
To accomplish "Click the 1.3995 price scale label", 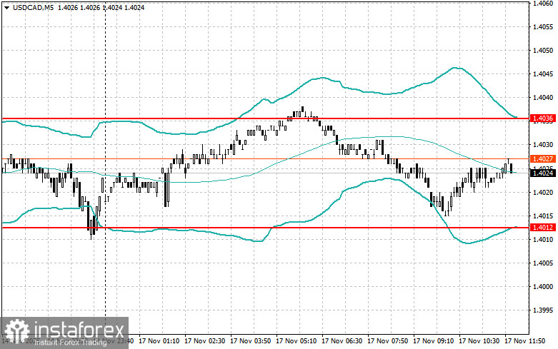I will pyautogui.click(x=543, y=310).
